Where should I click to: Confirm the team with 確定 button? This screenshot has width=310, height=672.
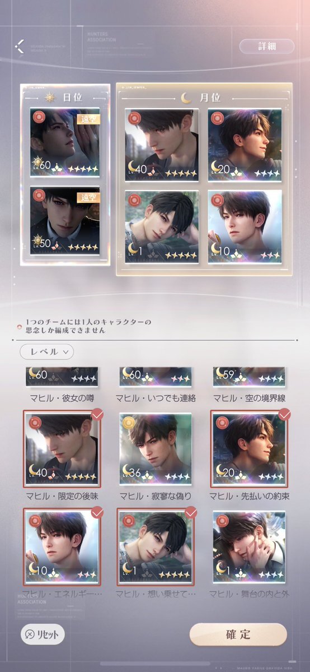pyautogui.click(x=238, y=634)
